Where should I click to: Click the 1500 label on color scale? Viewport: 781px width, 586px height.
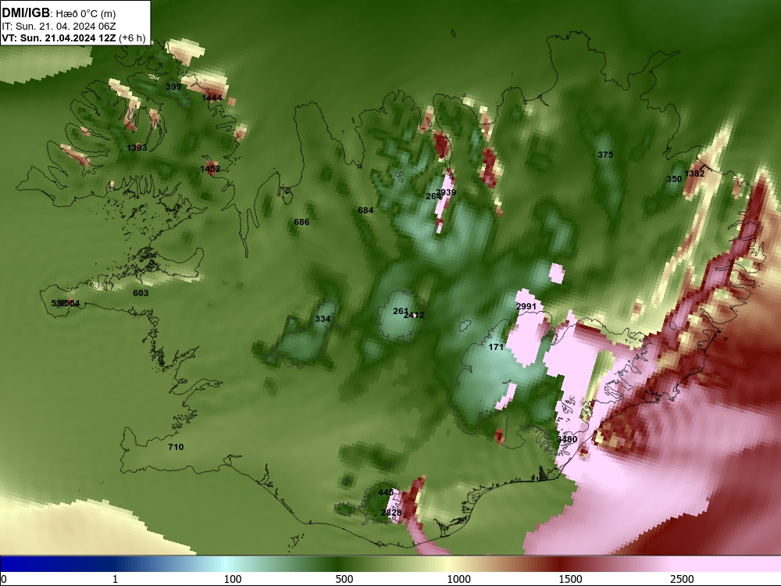pos(570,579)
